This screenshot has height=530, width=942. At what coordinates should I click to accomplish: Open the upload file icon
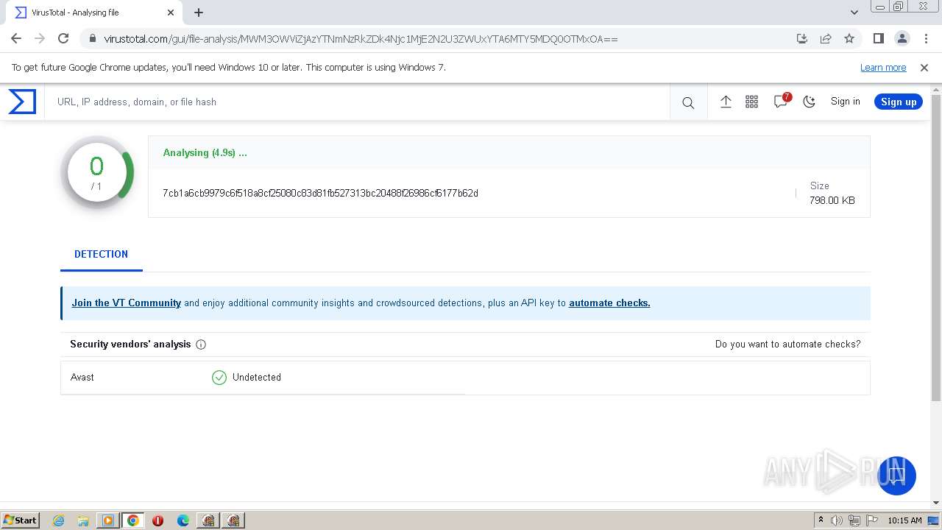pyautogui.click(x=726, y=102)
